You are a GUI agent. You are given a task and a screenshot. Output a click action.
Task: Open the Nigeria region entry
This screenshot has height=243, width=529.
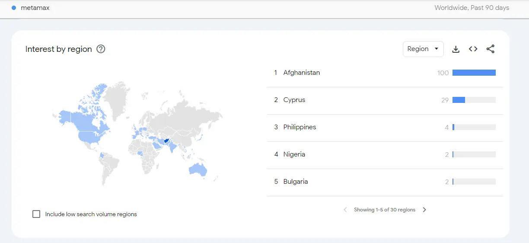coord(385,154)
